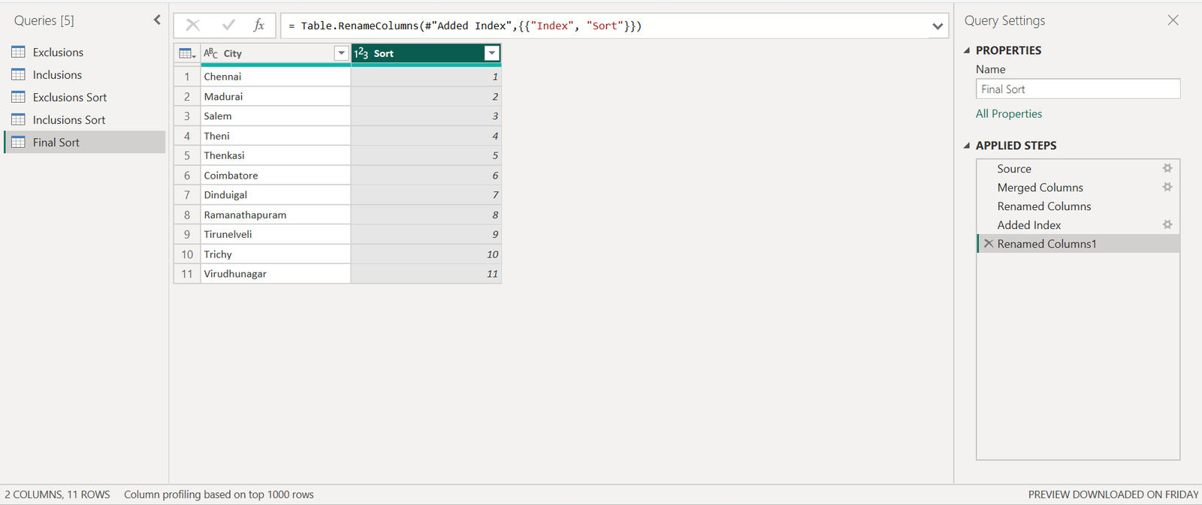Click the Ramanathapuram cell
The width and height of the screenshot is (1202, 505).
[x=275, y=215]
